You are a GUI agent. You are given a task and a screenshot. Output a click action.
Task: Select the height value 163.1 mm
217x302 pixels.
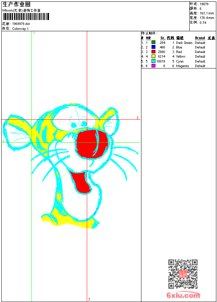[x=207, y=13]
